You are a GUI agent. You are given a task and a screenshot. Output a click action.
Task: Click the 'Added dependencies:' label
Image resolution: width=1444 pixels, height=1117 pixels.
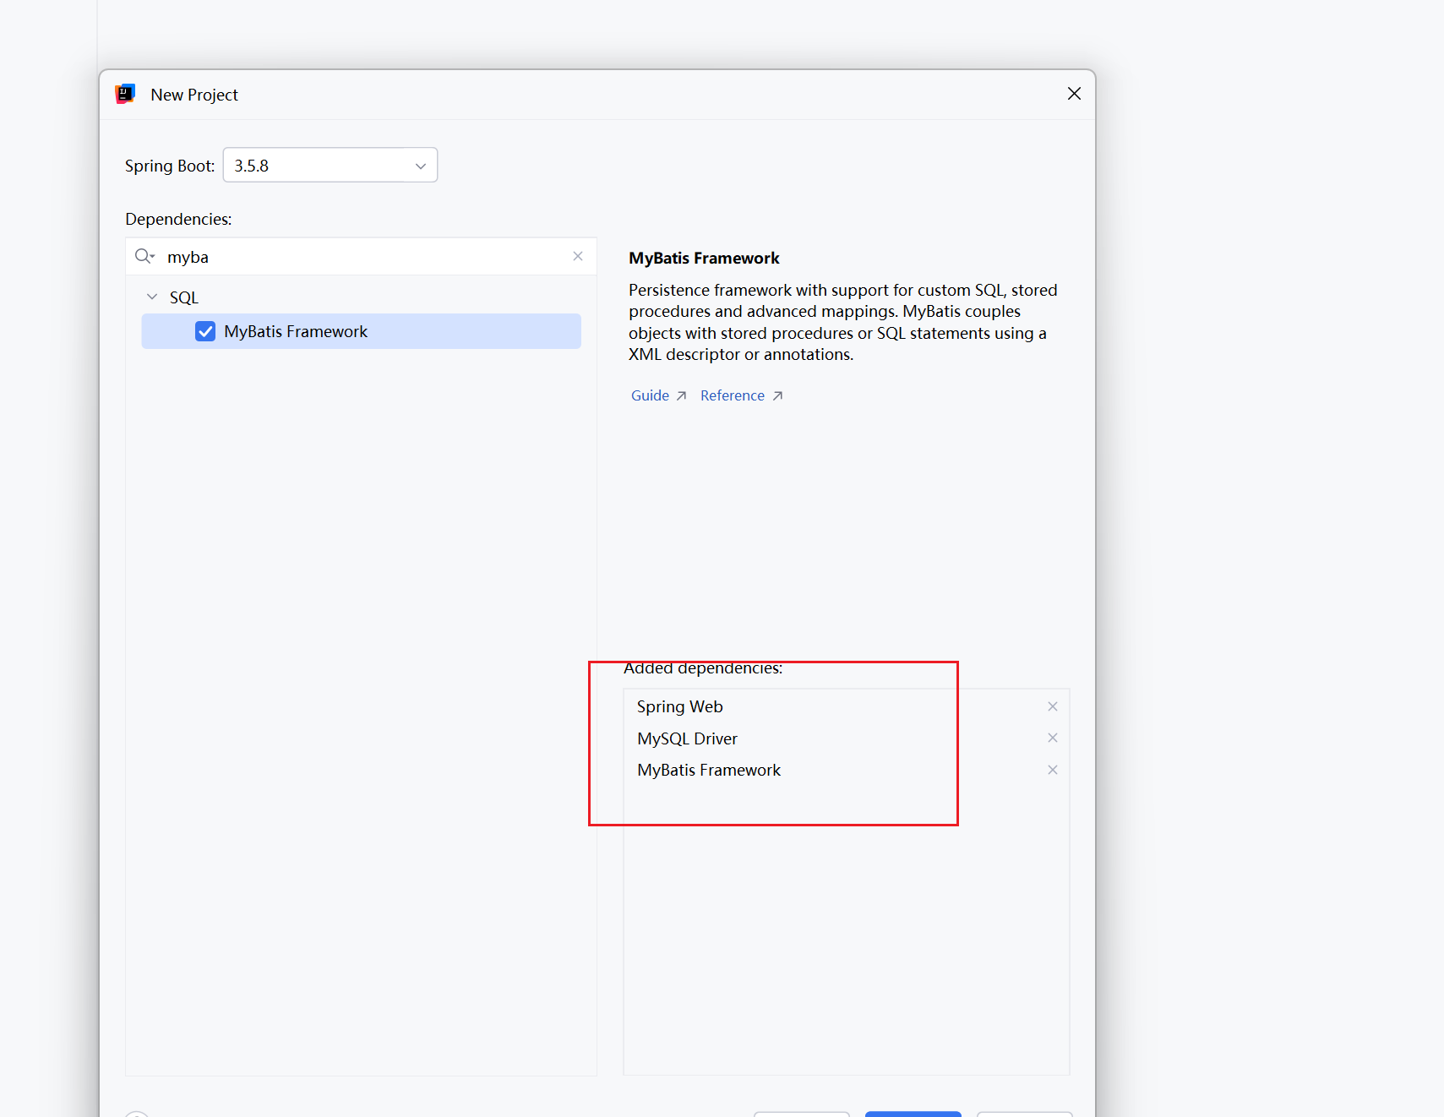point(703,667)
